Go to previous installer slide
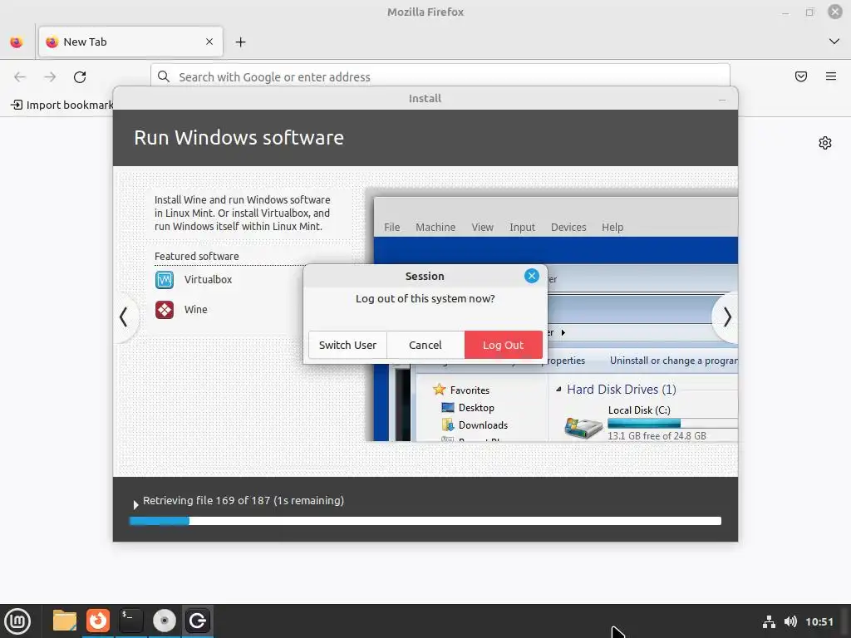The height and width of the screenshot is (638, 851). (125, 317)
